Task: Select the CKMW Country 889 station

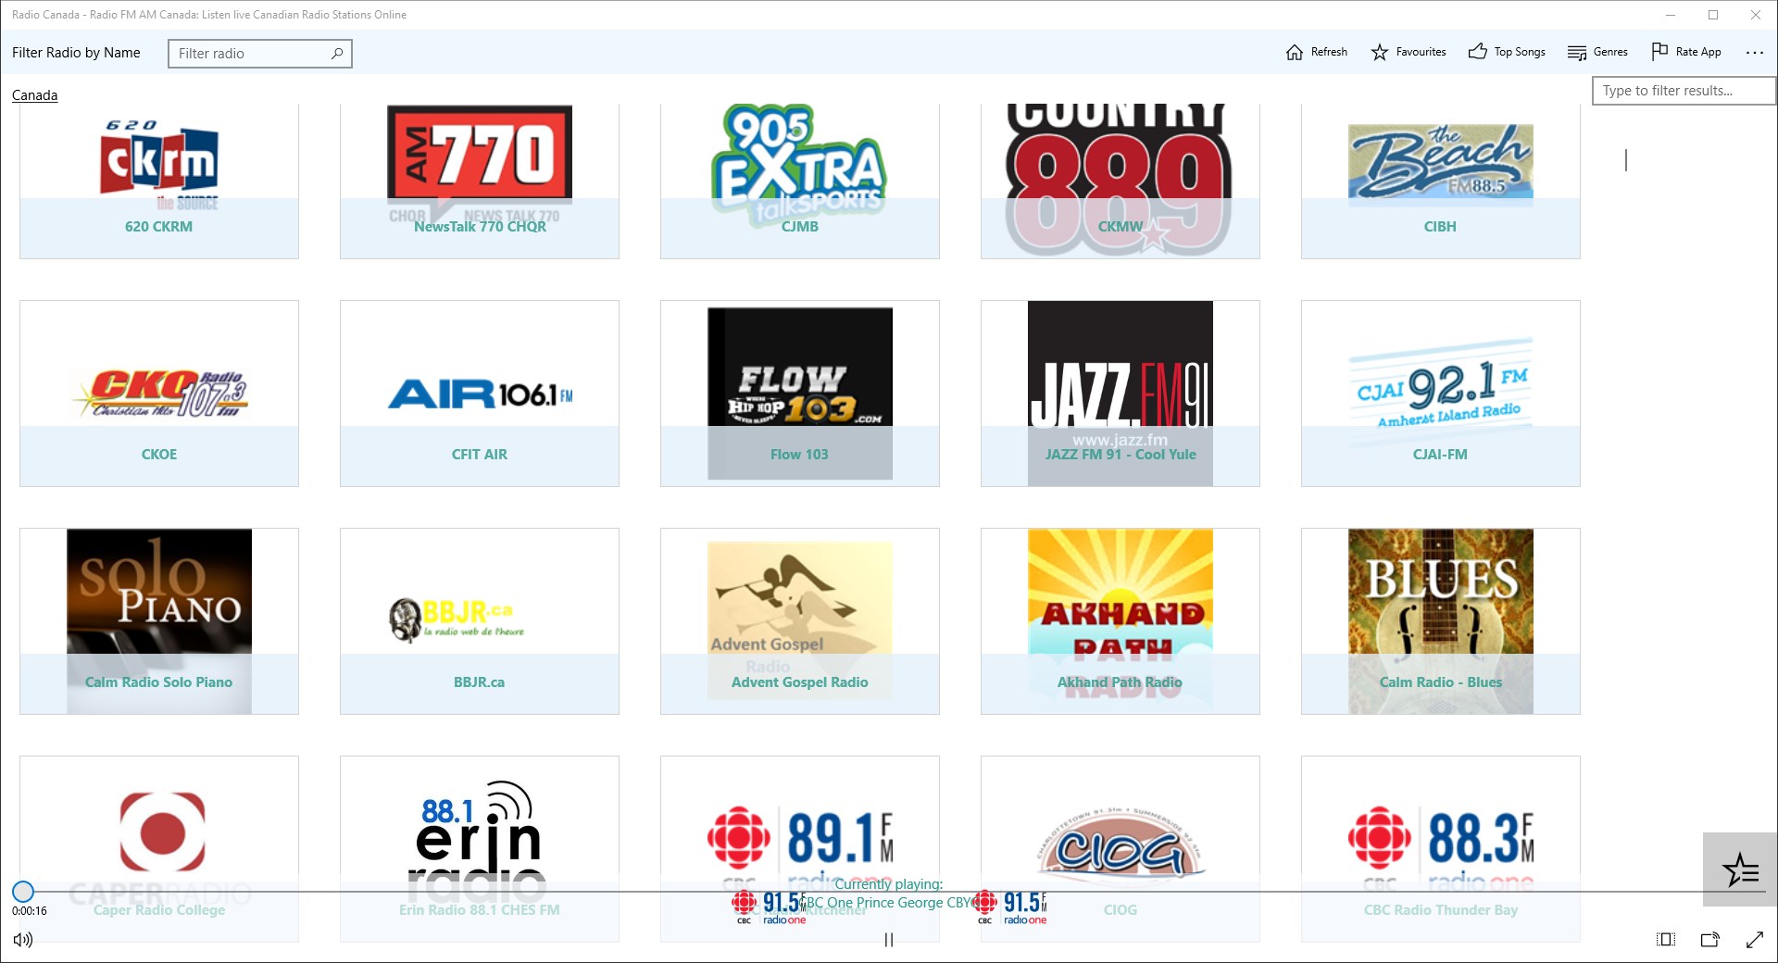Action: [x=1121, y=181]
